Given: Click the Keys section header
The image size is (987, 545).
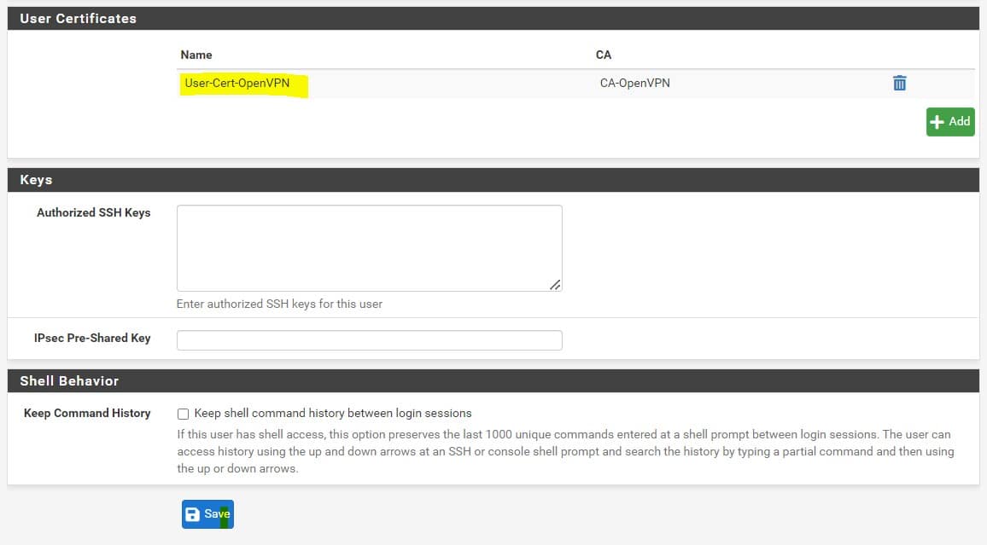Looking at the screenshot, I should 493,180.
